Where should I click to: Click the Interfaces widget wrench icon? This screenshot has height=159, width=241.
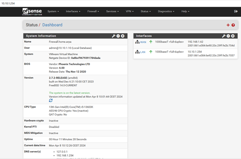click(x=224, y=36)
